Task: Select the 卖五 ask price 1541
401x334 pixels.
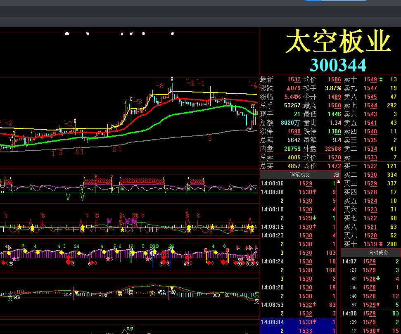Action: coord(370,123)
